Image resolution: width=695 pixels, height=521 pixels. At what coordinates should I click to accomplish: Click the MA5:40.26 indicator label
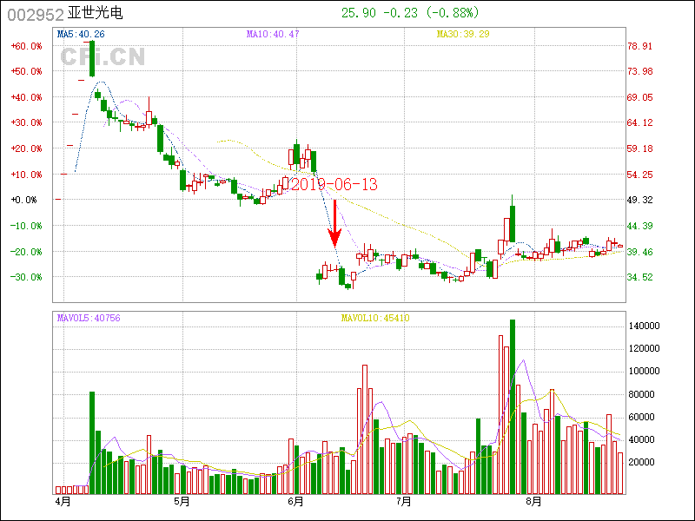(80, 34)
